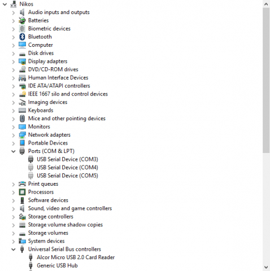Click the Network adapters icon
The image size is (270, 271).
[x=22, y=135]
